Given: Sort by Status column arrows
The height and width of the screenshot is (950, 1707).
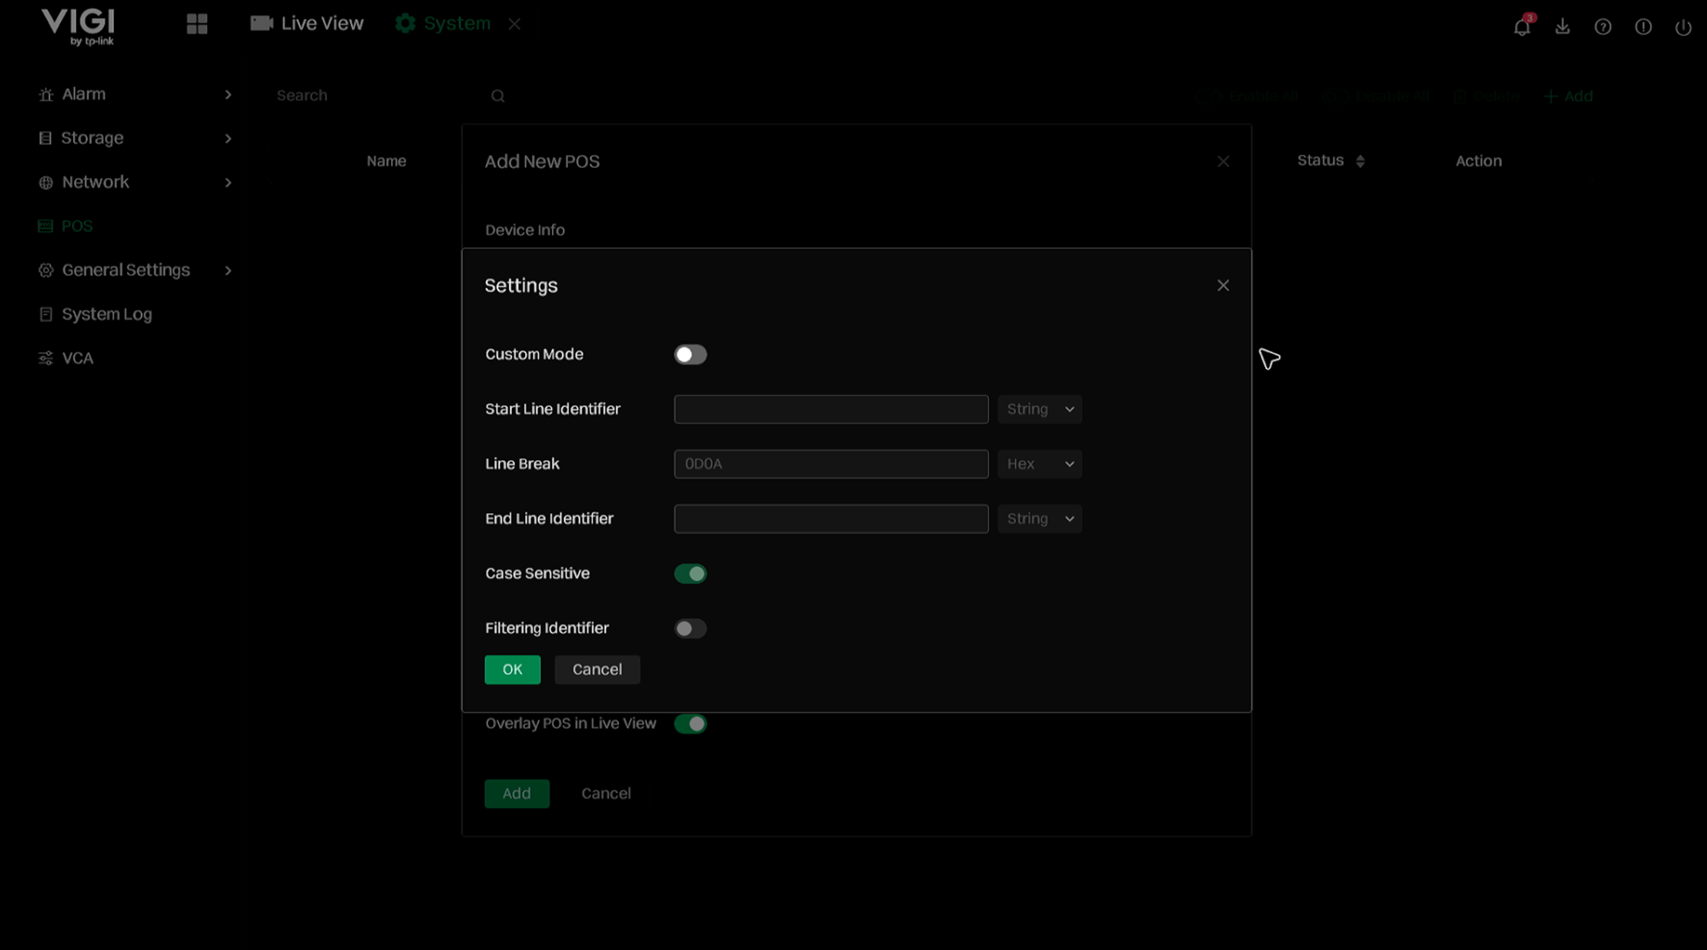Looking at the screenshot, I should 1360,161.
